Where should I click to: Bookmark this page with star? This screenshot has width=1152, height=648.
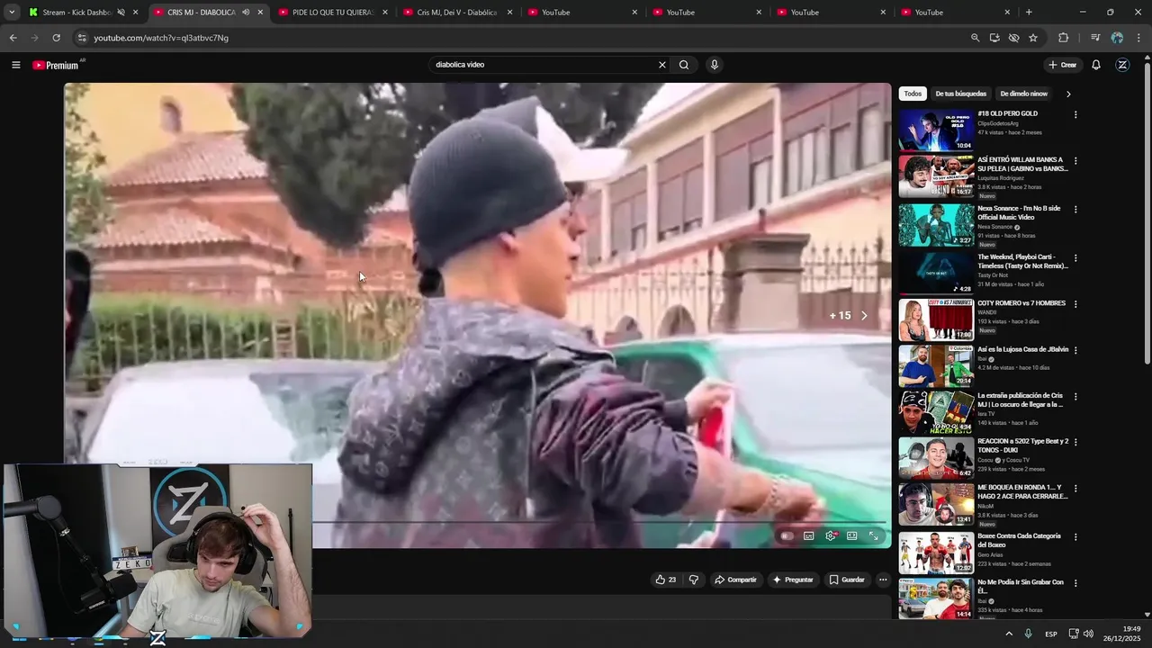coord(1033,38)
